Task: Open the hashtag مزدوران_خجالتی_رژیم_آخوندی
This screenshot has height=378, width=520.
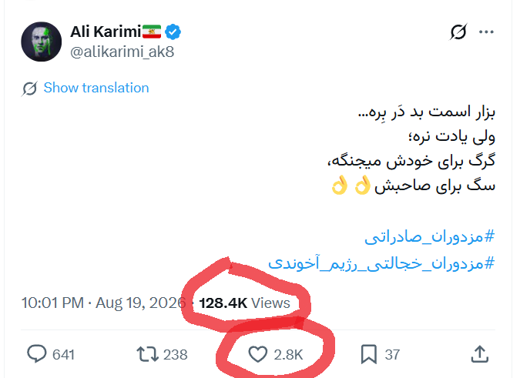Action: 381,263
